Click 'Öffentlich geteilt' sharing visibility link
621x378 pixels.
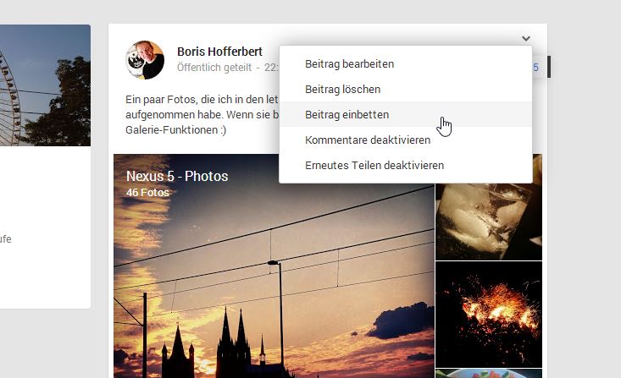[214, 67]
